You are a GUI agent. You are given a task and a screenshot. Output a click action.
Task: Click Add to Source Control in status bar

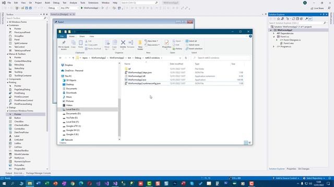click(x=286, y=178)
